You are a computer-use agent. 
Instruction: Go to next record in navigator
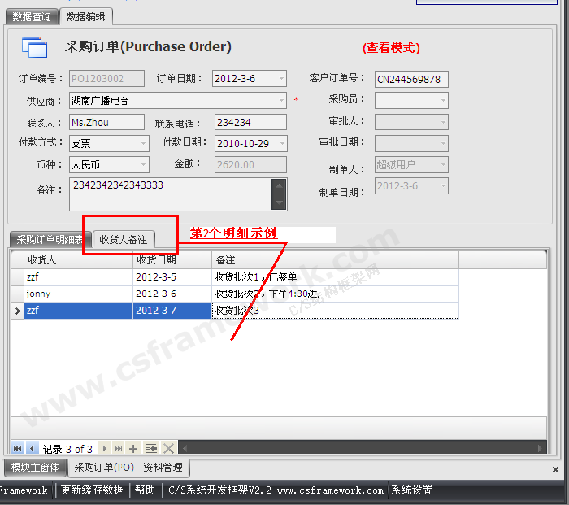point(103,448)
